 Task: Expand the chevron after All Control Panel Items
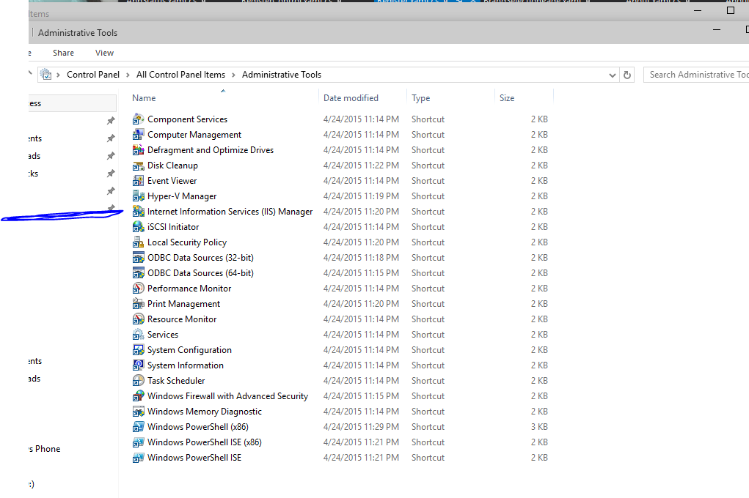coord(233,75)
